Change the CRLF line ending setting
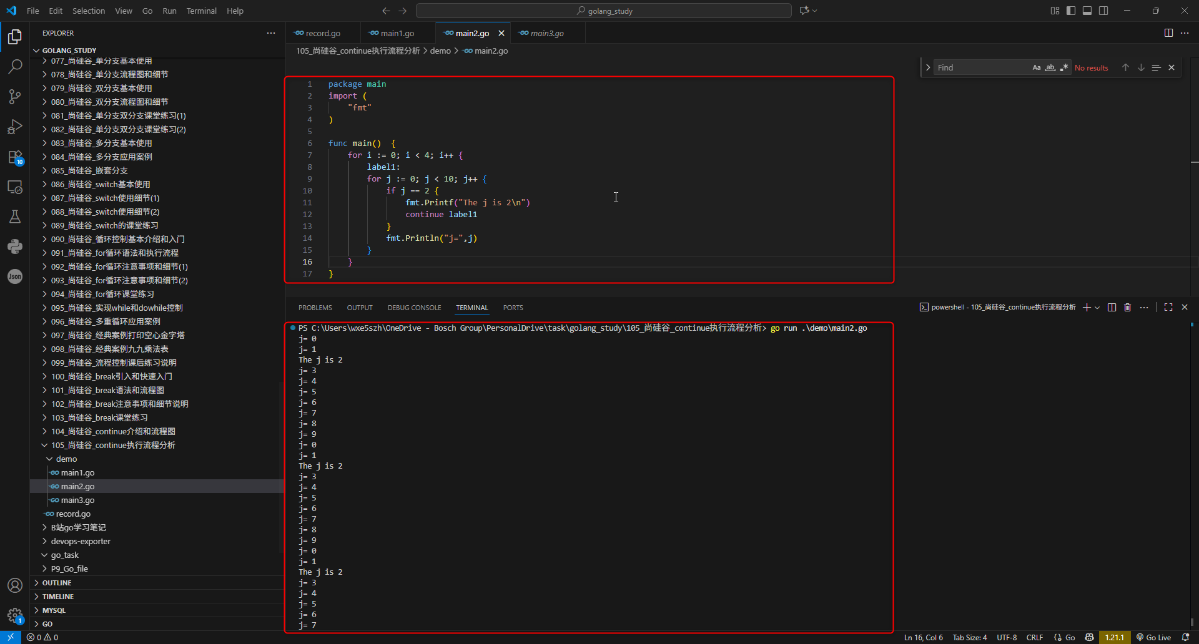1199x644 pixels. tap(1035, 637)
